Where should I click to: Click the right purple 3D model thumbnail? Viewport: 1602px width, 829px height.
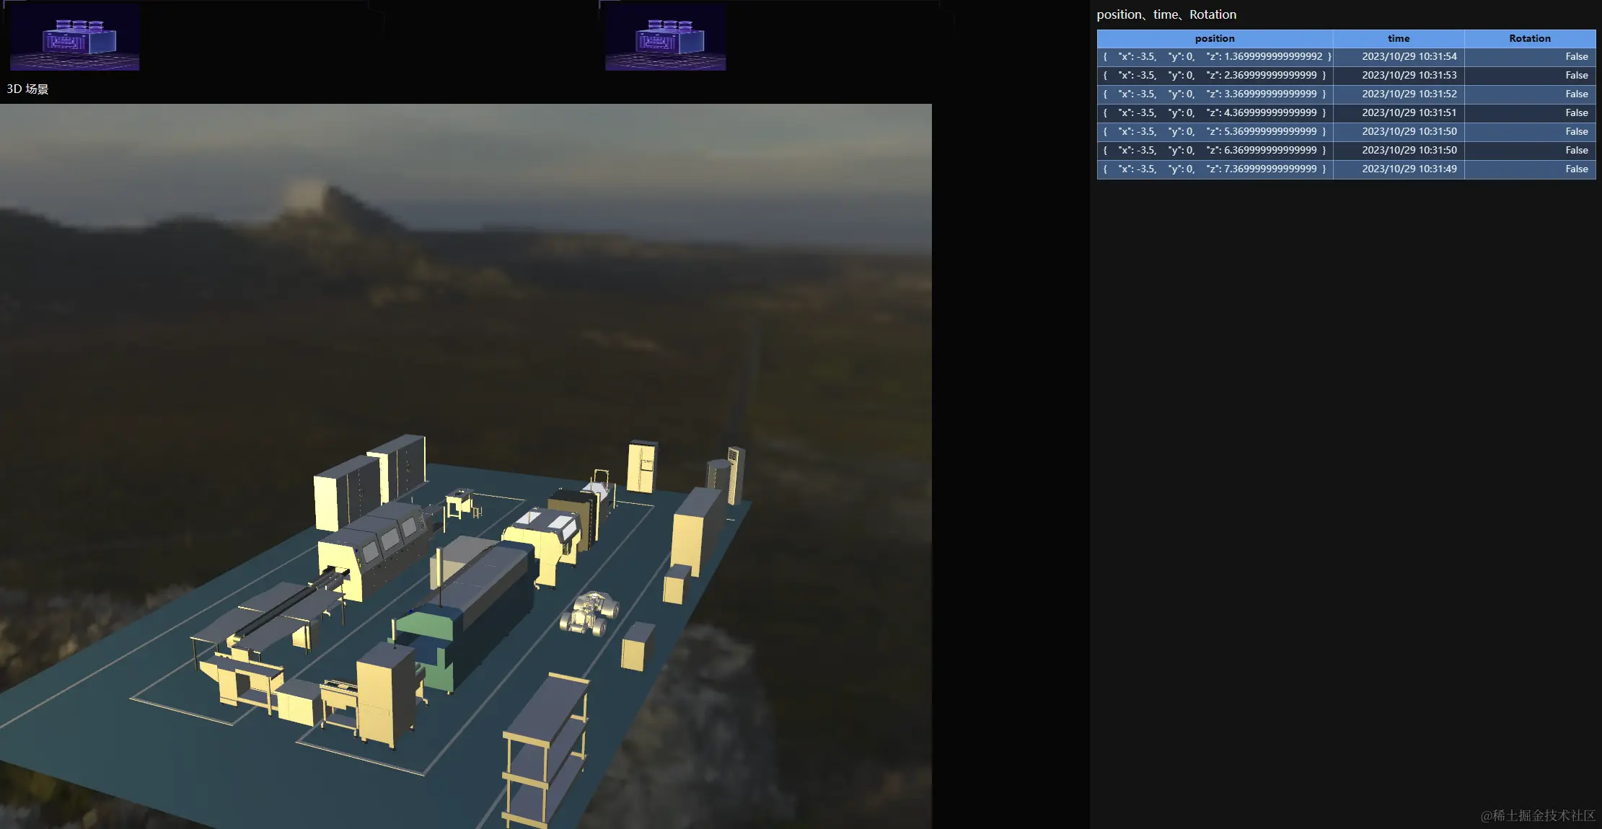(665, 37)
